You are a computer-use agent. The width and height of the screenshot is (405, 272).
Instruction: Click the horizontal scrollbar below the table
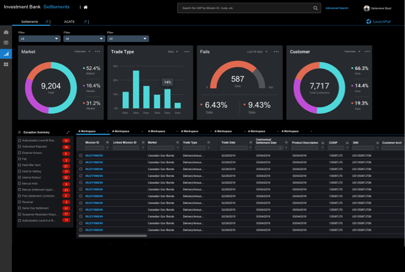[x=113, y=236]
